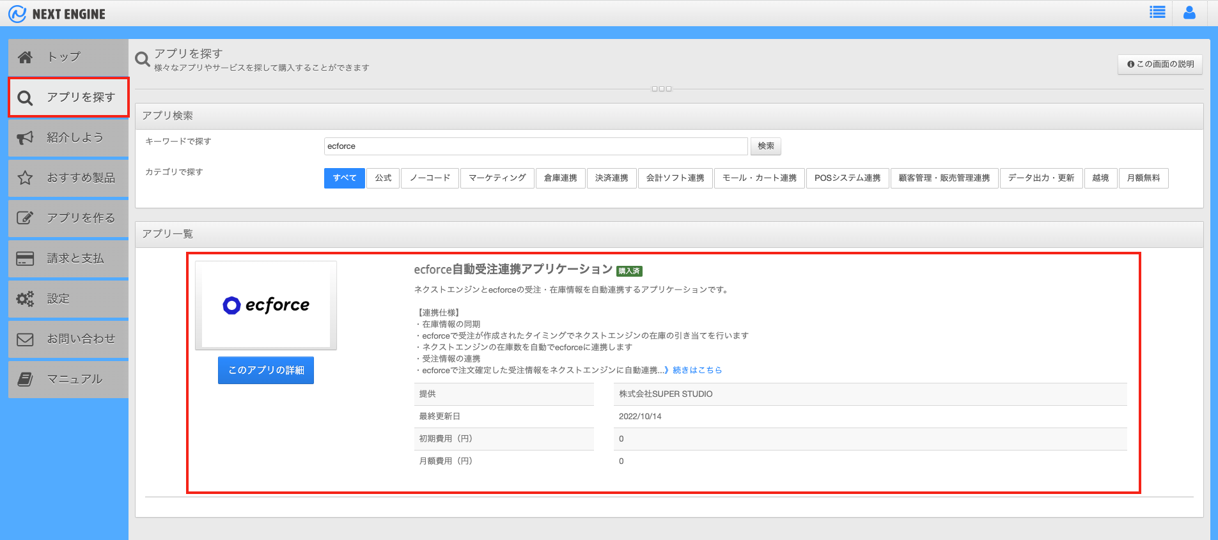
Task: Click the 検索 button
Action: (x=766, y=146)
